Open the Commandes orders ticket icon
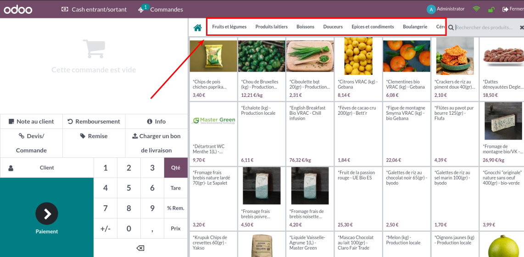 tap(142, 9)
